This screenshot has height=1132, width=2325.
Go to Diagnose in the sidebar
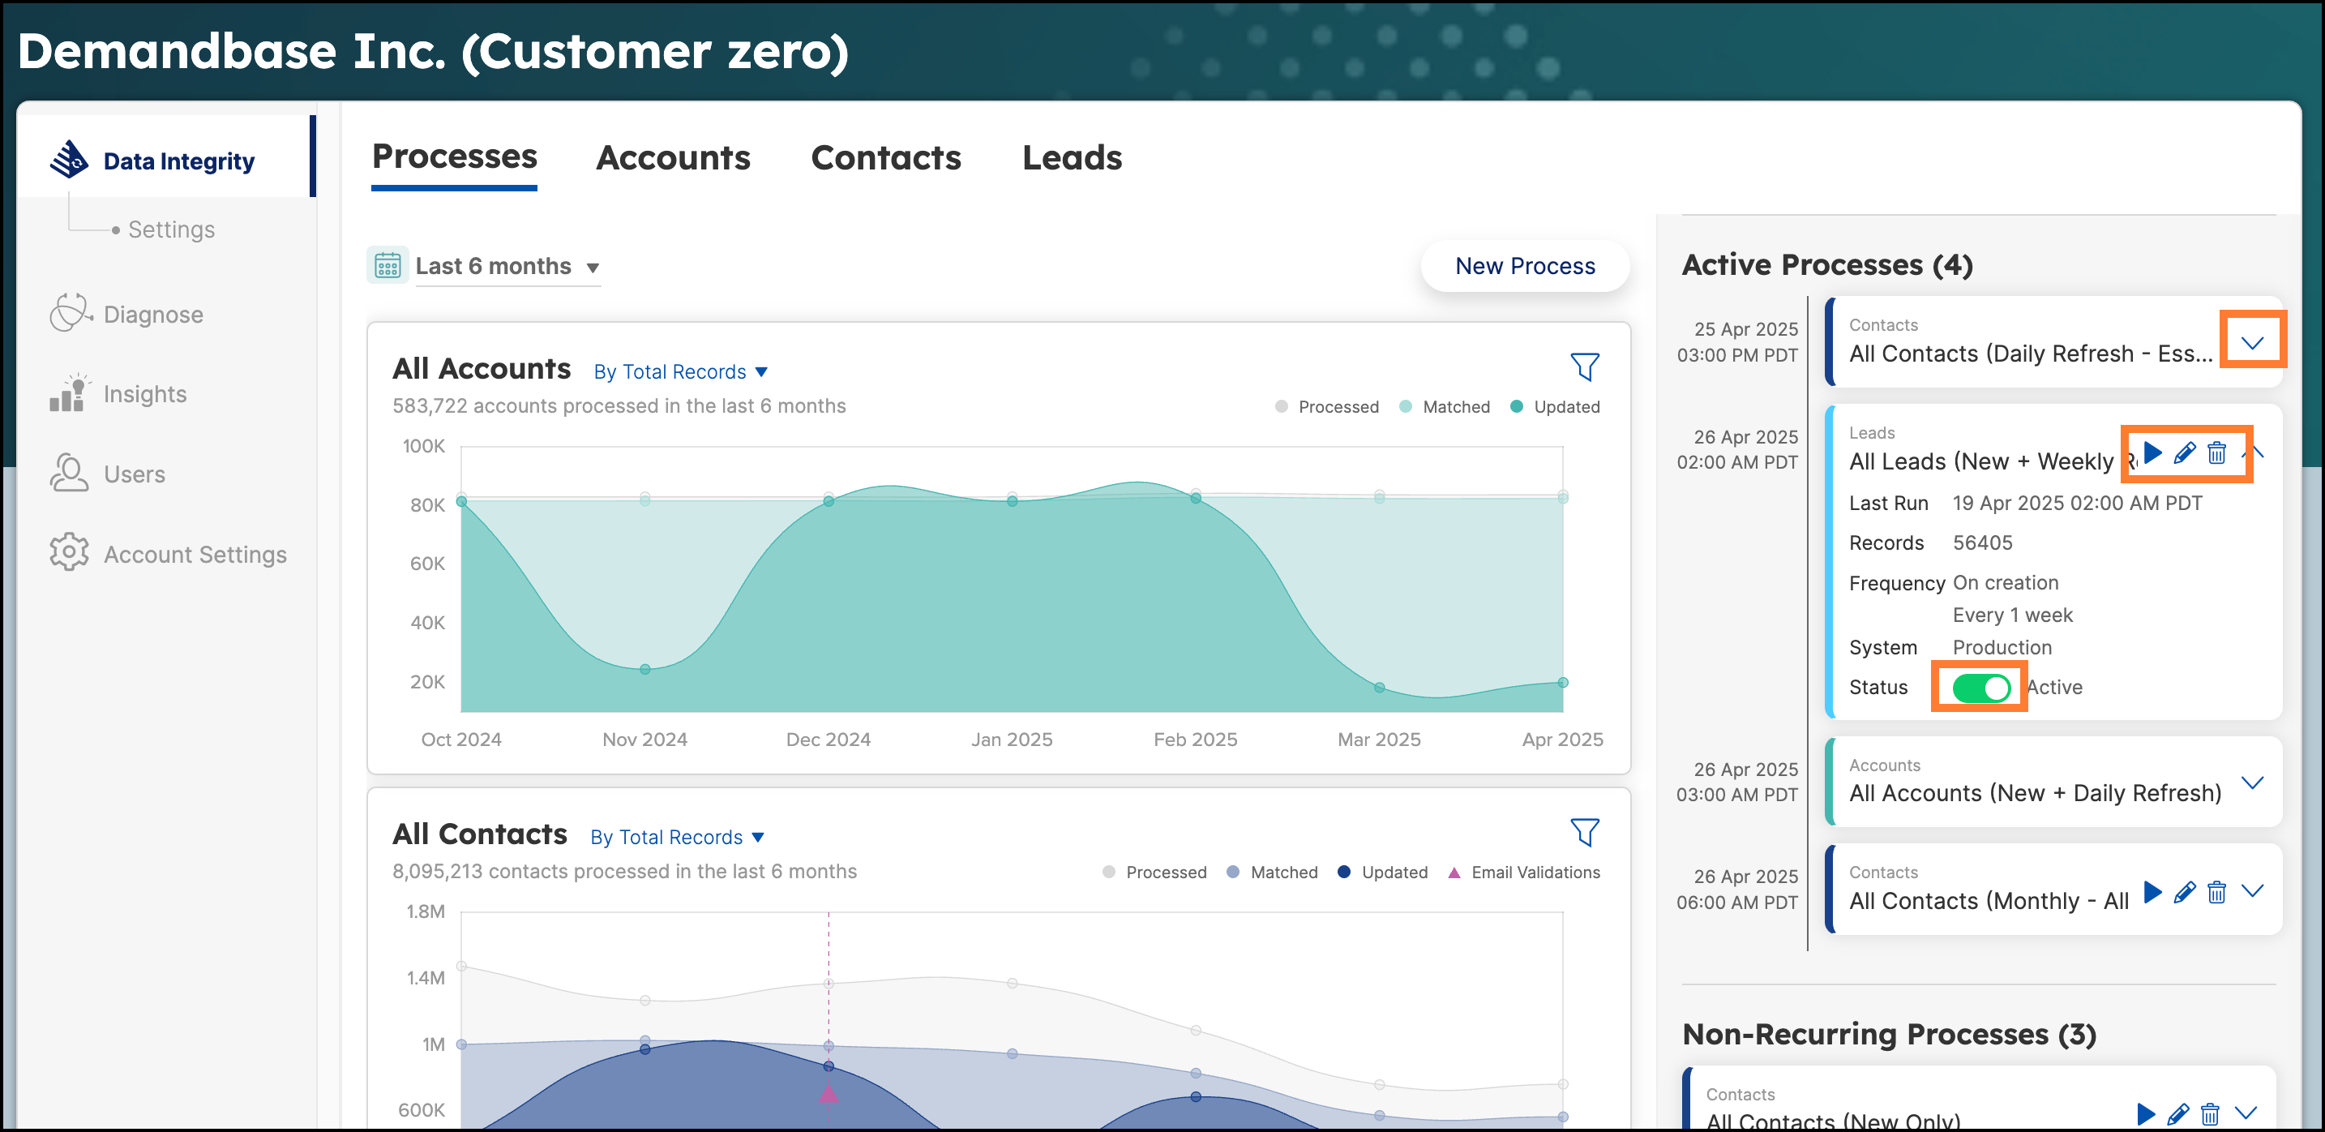(153, 314)
